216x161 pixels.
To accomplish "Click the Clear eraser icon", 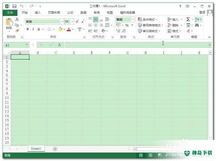I will 188,31.
